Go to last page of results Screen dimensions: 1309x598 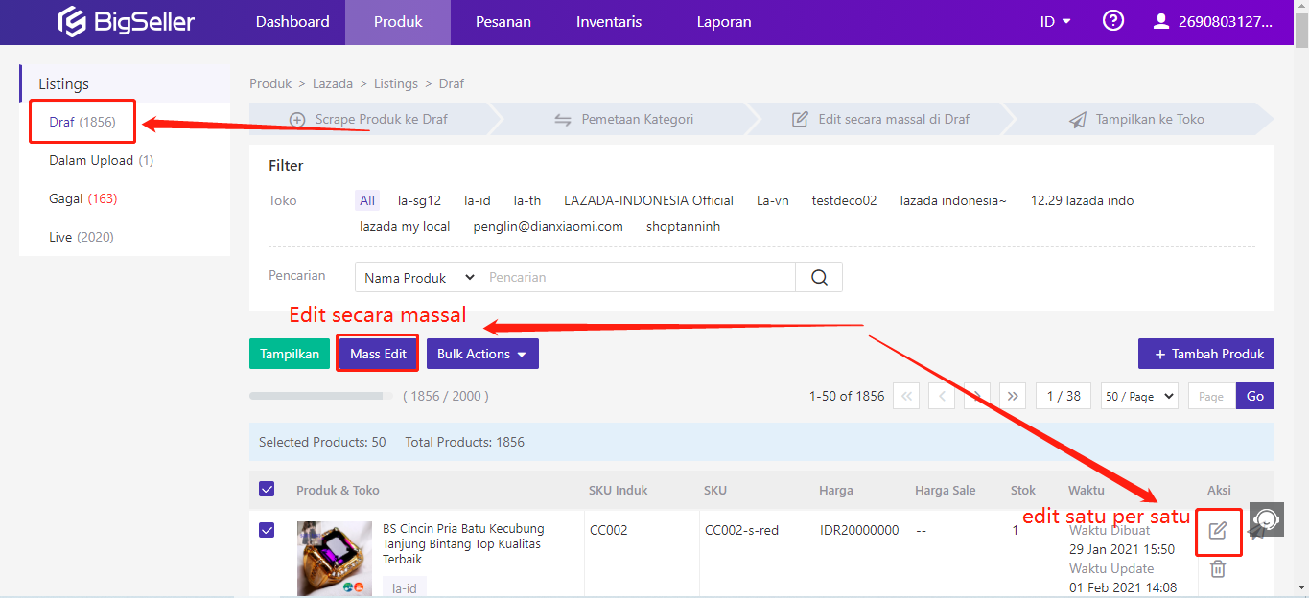pyautogui.click(x=1013, y=396)
